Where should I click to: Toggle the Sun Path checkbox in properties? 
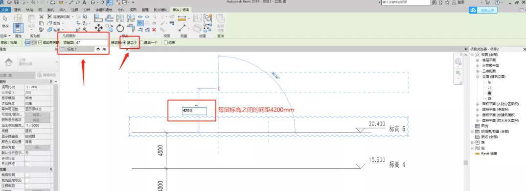click(x=27, y=164)
